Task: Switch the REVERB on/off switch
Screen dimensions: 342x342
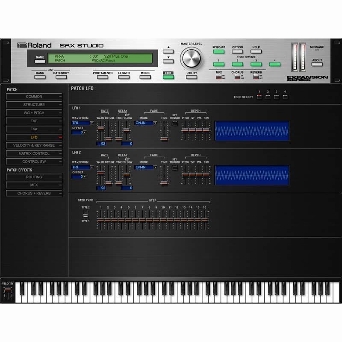Action: click(x=256, y=77)
